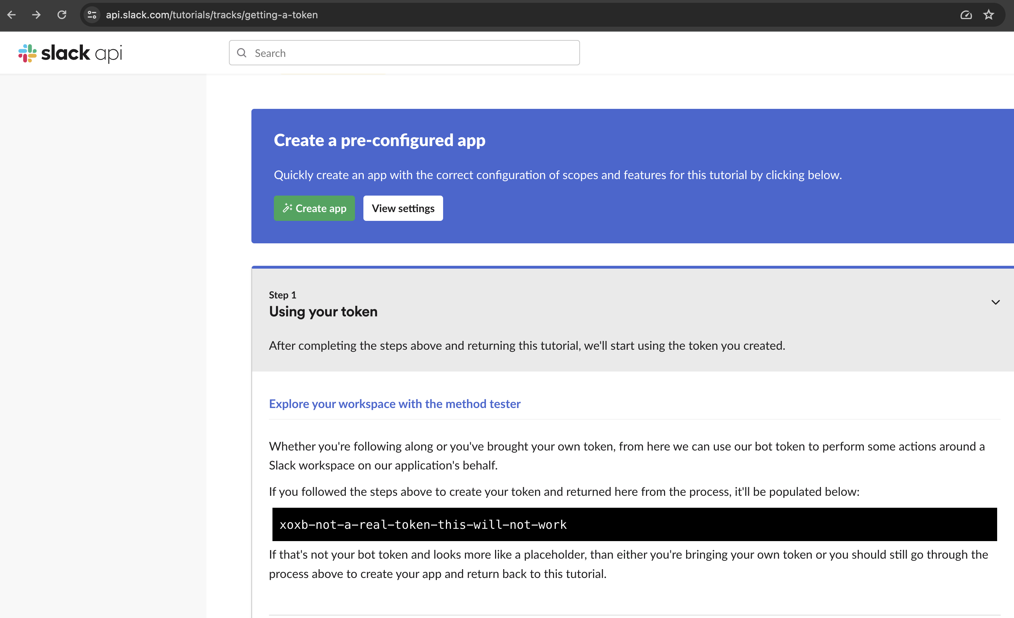This screenshot has height=618, width=1014.
Task: Click the xoxb placeholder token code block
Action: tap(634, 524)
